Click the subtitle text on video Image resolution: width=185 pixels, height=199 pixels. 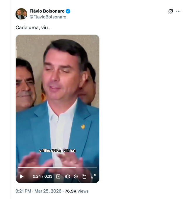[x=57, y=151]
